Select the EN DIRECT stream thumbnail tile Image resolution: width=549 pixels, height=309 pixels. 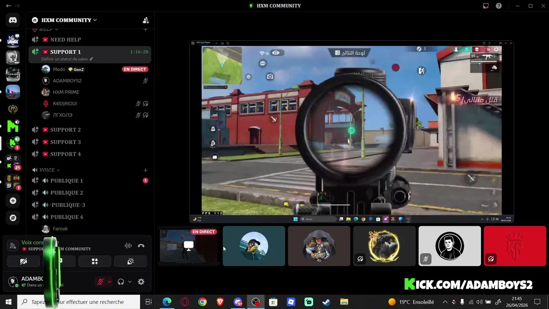pos(189,246)
